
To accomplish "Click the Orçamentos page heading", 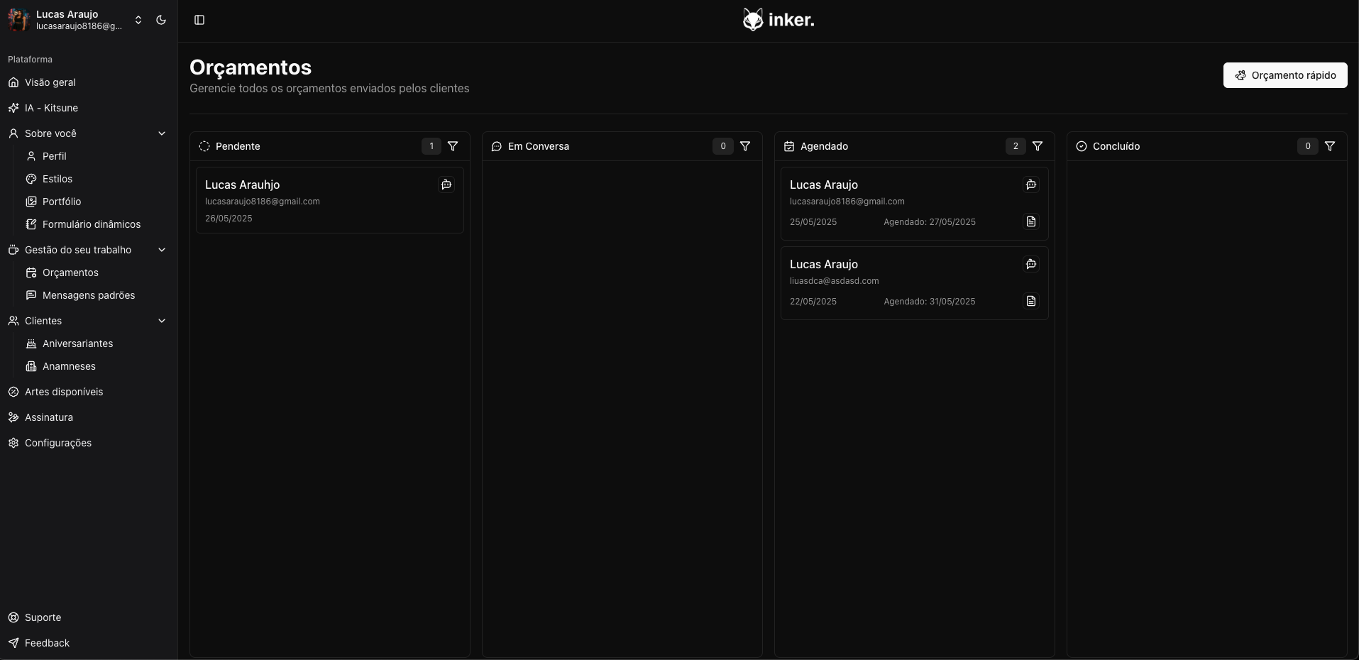I will [251, 67].
